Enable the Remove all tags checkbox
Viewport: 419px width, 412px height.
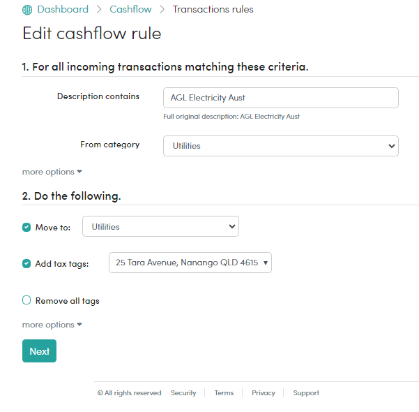[x=26, y=300]
